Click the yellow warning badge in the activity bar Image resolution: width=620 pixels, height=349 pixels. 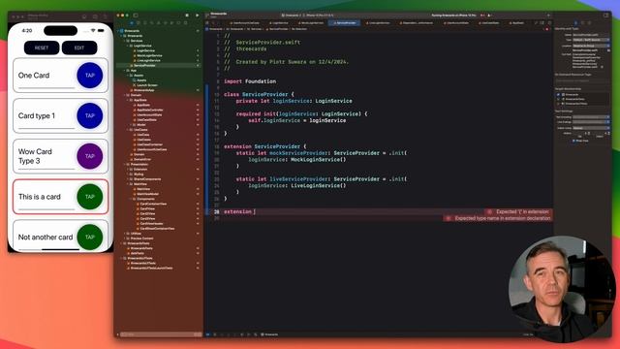(489, 16)
